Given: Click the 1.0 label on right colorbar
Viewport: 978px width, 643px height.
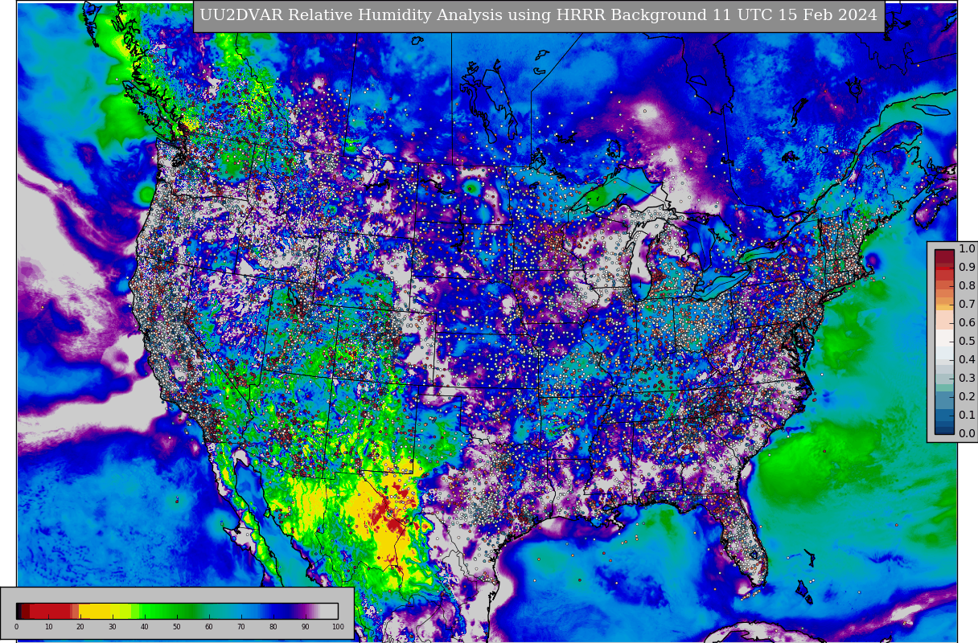Looking at the screenshot, I should [x=967, y=248].
